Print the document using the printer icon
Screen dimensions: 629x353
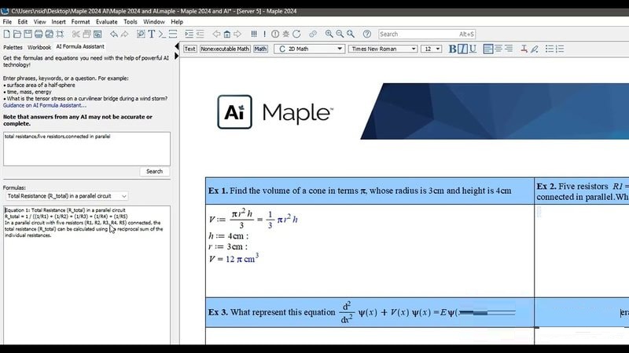pos(39,34)
